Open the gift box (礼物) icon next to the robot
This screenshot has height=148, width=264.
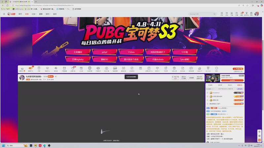[x=81, y=69]
